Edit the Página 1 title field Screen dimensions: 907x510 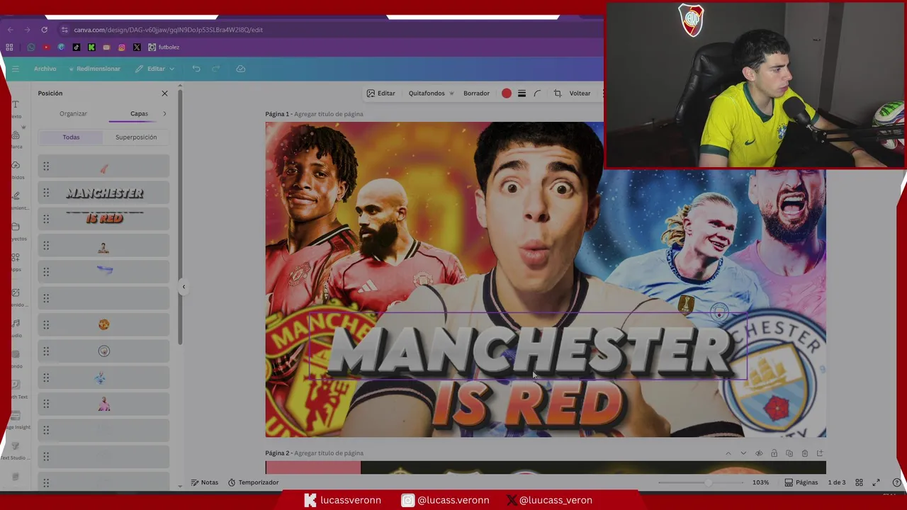[x=328, y=114]
